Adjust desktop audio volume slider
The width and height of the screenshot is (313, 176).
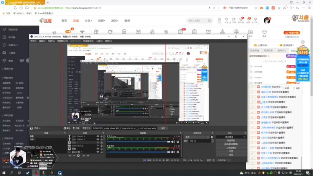pos(139,152)
